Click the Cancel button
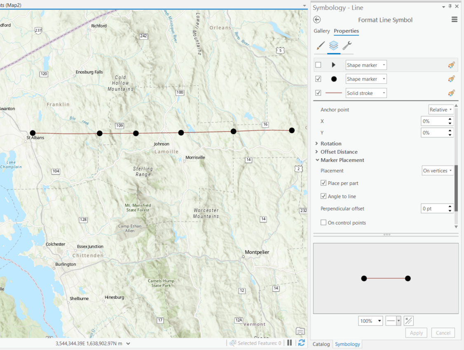Screen dimensions: 464x350 443,333
